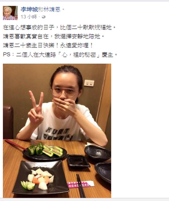Image resolution: width=169 pixels, height=201 pixels.
Task: Open the tagged 林靖恩 profile link
Action: pyautogui.click(x=52, y=9)
